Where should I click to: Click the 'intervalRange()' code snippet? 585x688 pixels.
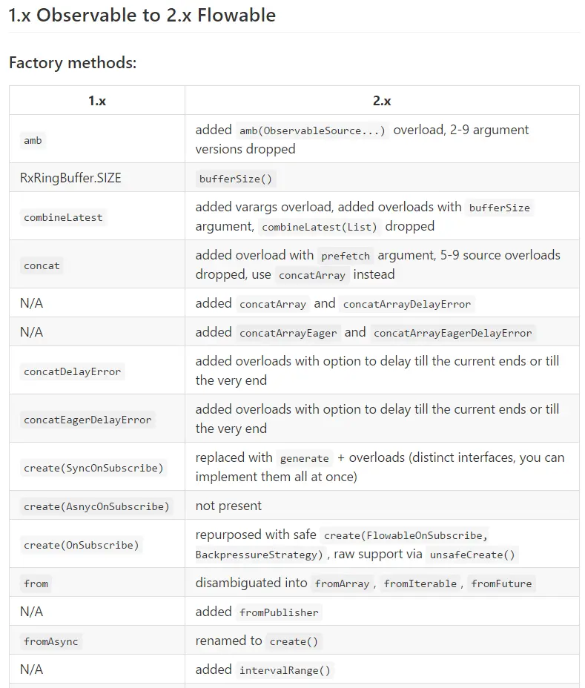(285, 671)
